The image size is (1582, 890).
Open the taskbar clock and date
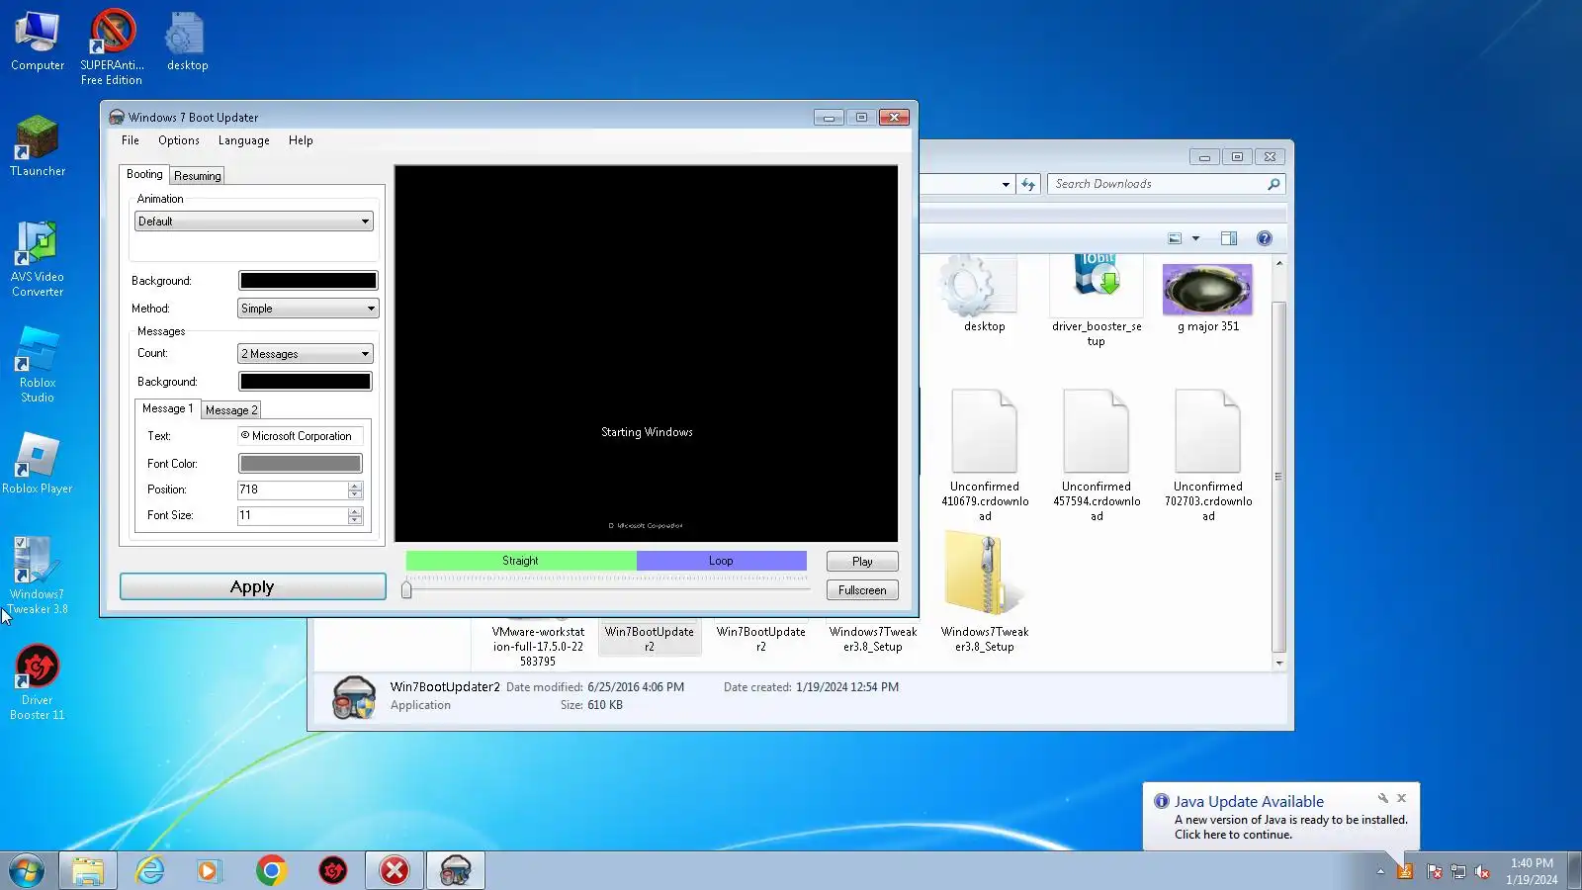point(1532,871)
